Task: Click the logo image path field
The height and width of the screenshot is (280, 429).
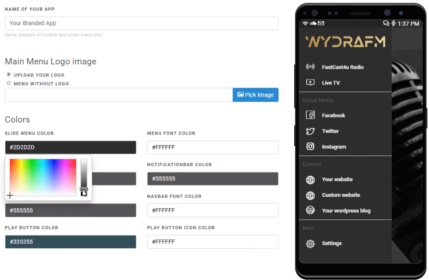Action: point(119,95)
